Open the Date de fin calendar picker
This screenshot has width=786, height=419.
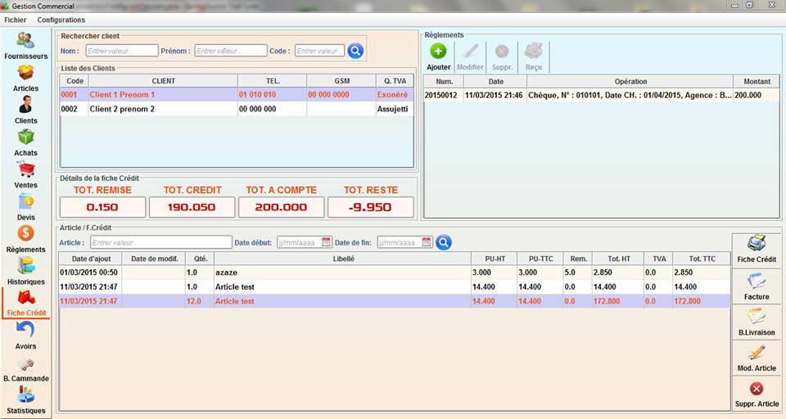click(x=426, y=242)
